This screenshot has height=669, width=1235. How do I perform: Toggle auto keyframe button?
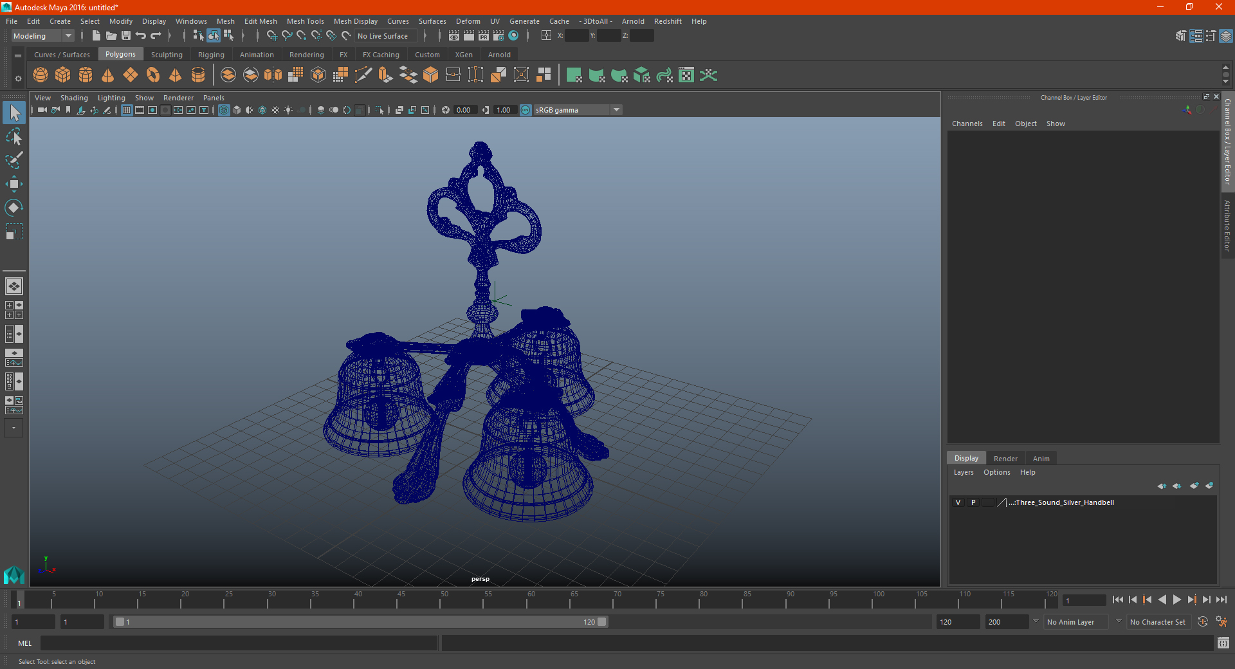click(1203, 621)
